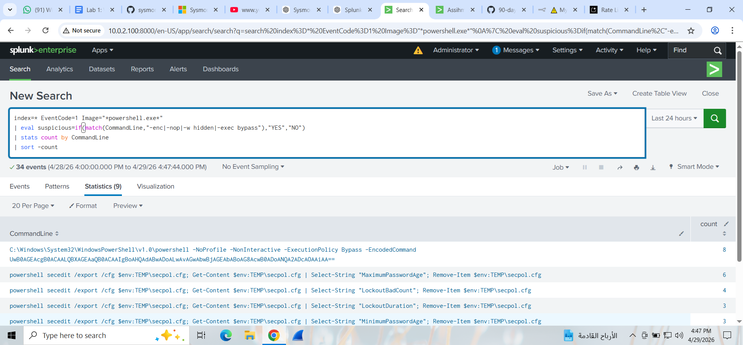Stop the search job
Viewport: 743px width, 345px height.
tap(601, 167)
